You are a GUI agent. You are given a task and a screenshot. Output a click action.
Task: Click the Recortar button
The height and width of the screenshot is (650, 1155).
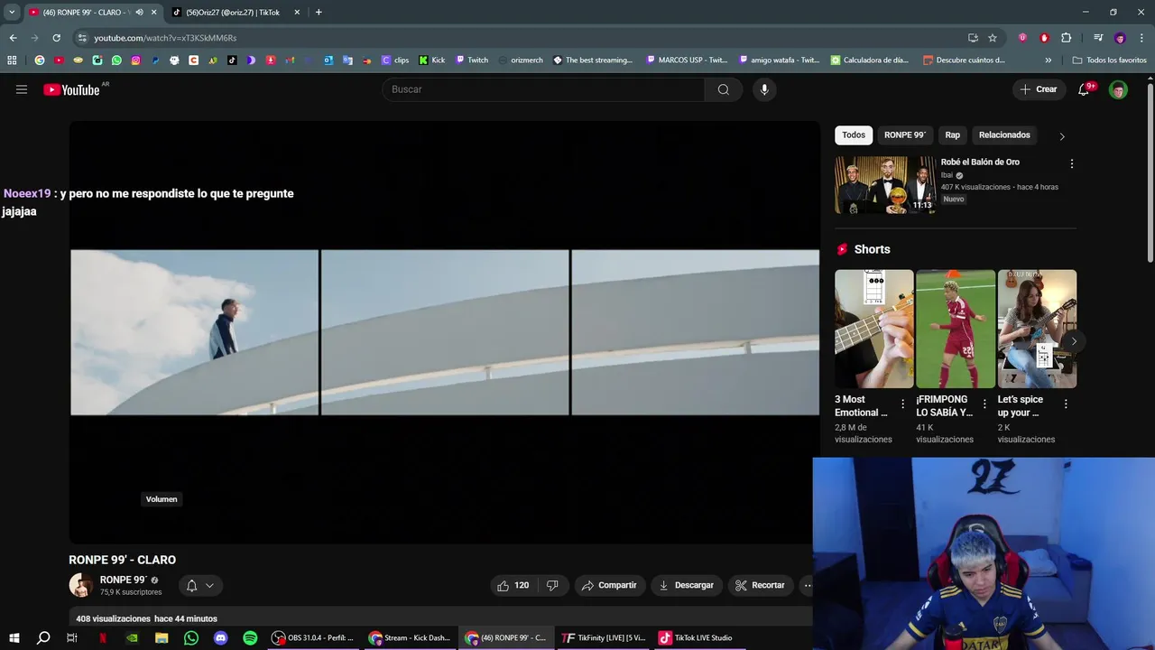coord(761,585)
